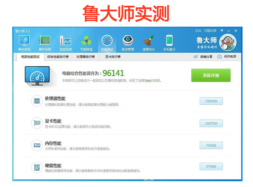Click the 处理器性能 heading
Screen dimensions: 253x187
coord(55,98)
